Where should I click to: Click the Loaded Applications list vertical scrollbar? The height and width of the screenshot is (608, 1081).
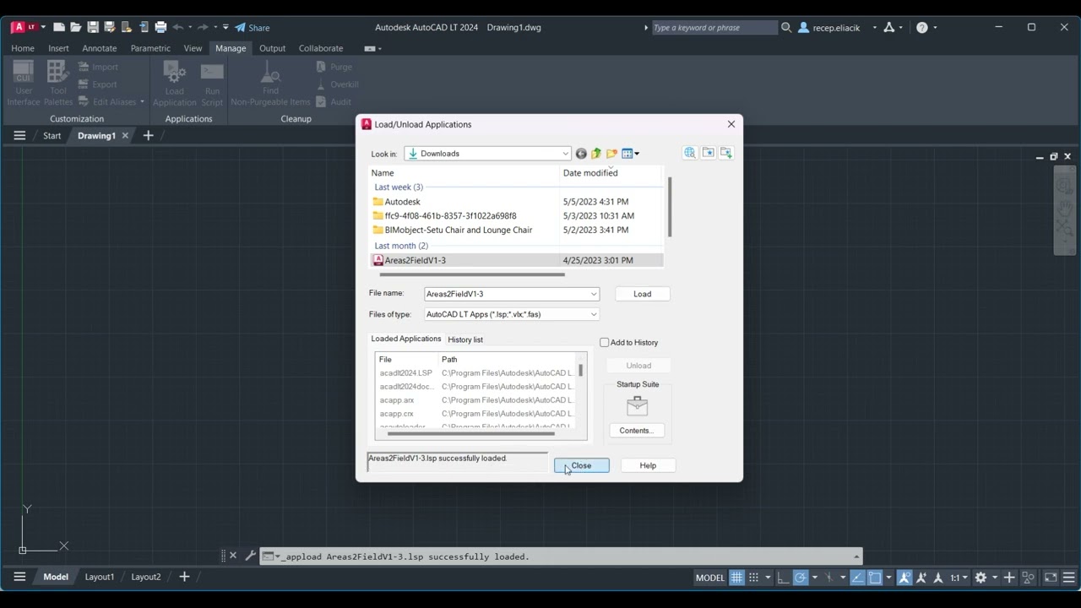580,370
